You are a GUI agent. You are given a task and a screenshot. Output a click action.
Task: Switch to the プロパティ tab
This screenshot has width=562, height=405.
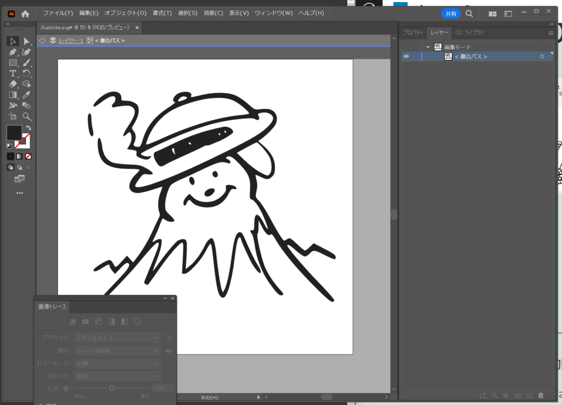pos(413,33)
